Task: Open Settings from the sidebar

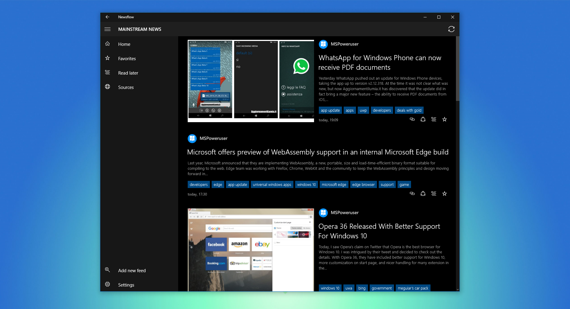Action: [139, 285]
